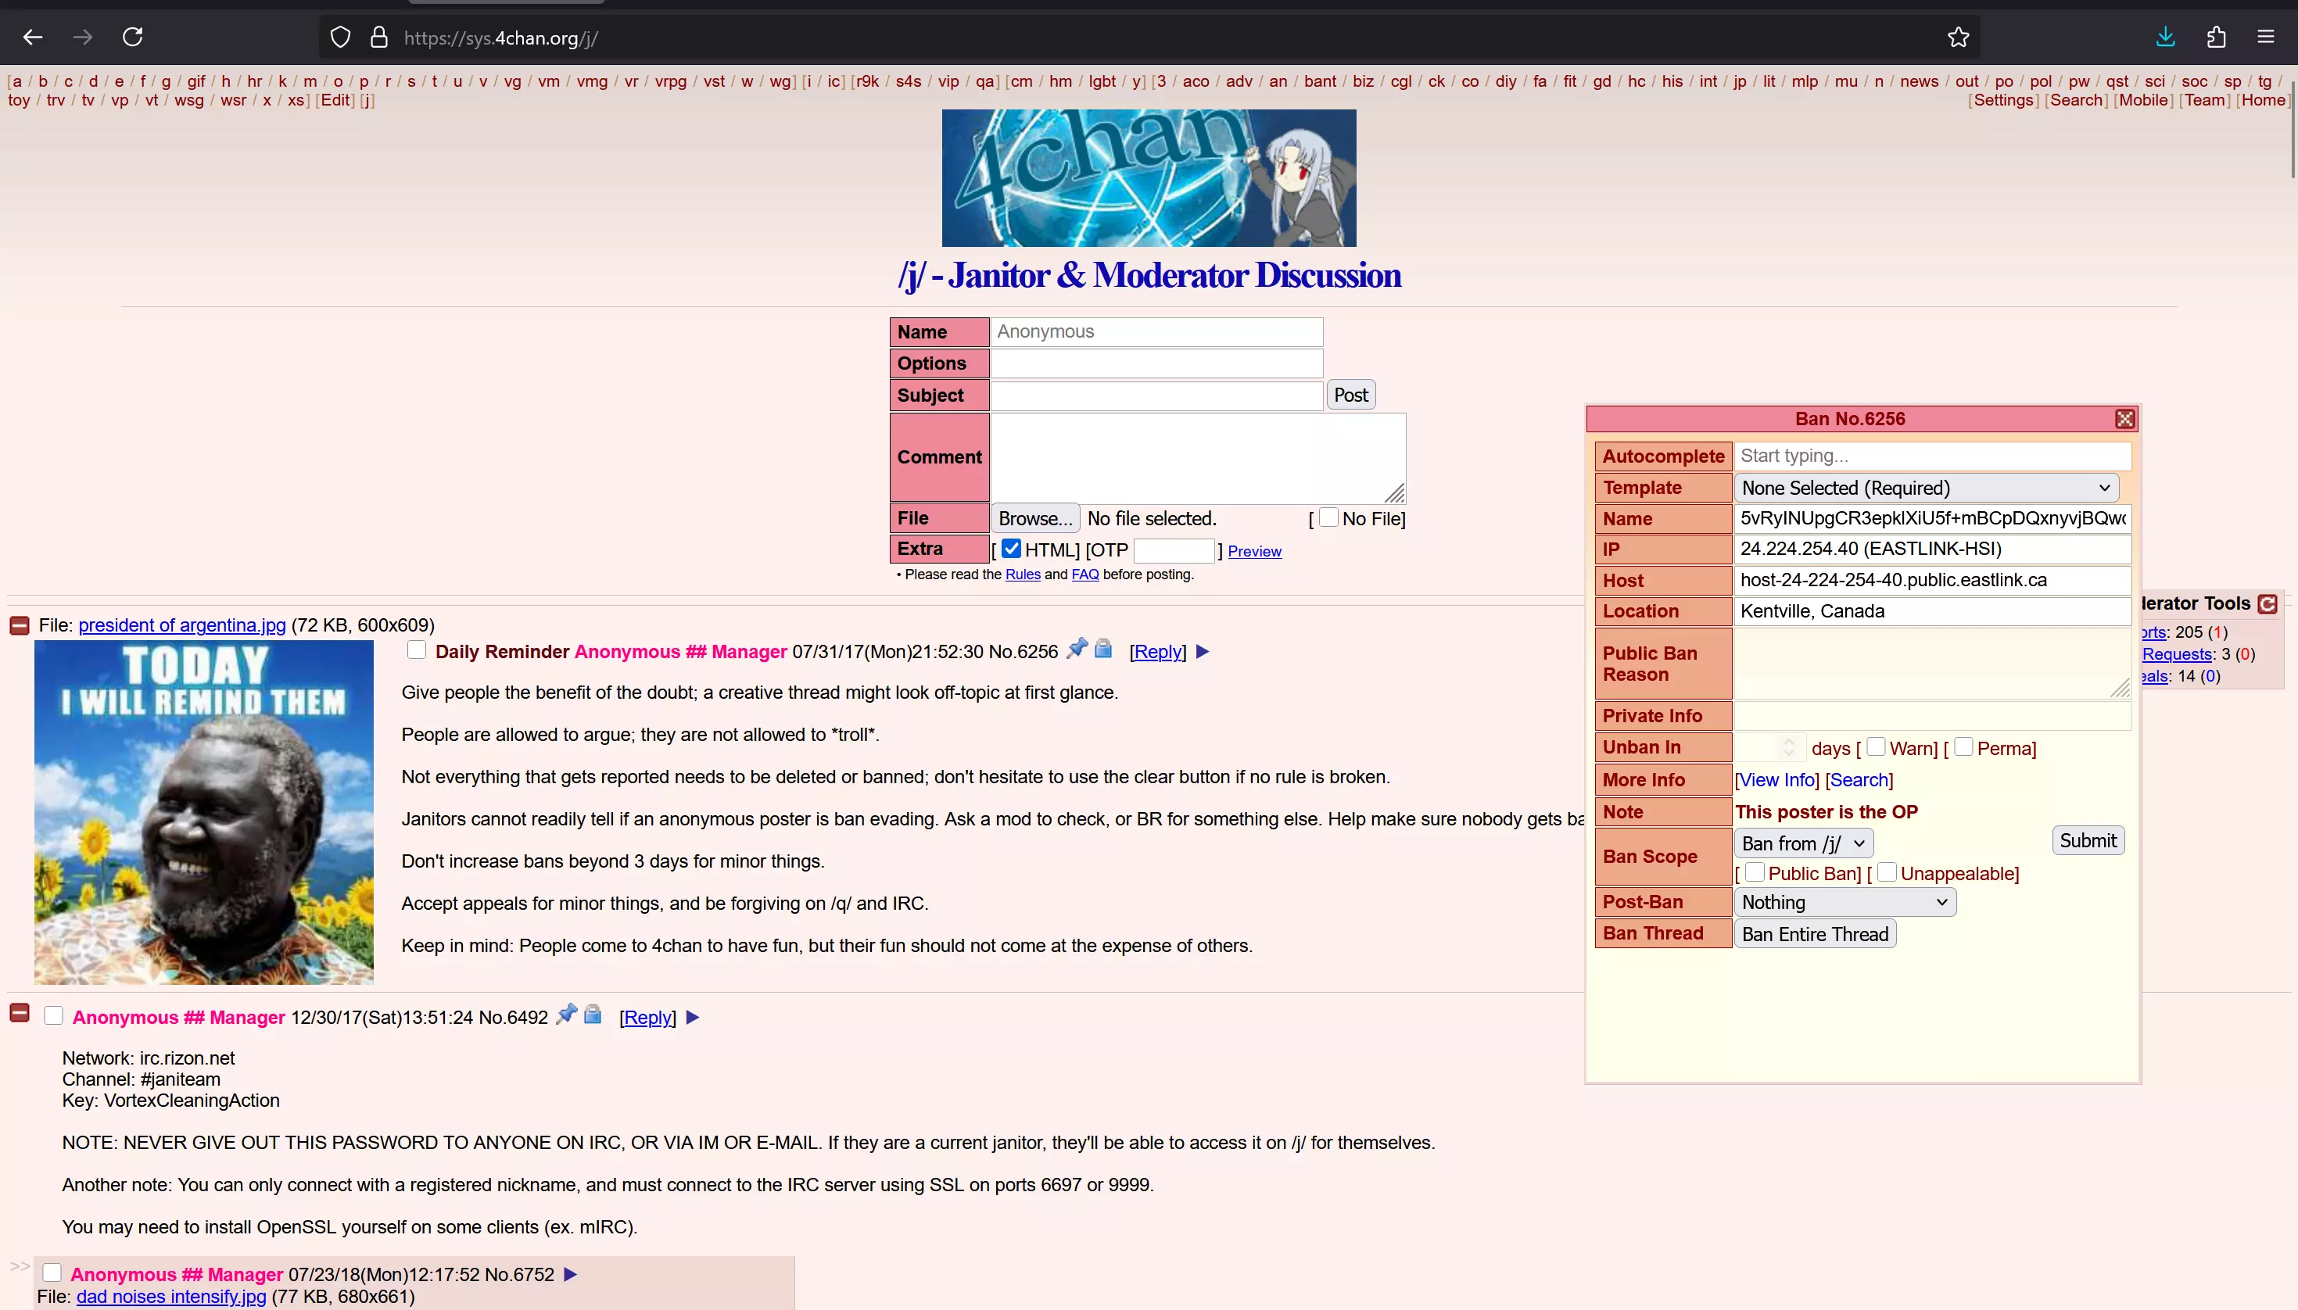Open the Post-Ban Nothing dropdown
The height and width of the screenshot is (1310, 2298).
(1844, 901)
